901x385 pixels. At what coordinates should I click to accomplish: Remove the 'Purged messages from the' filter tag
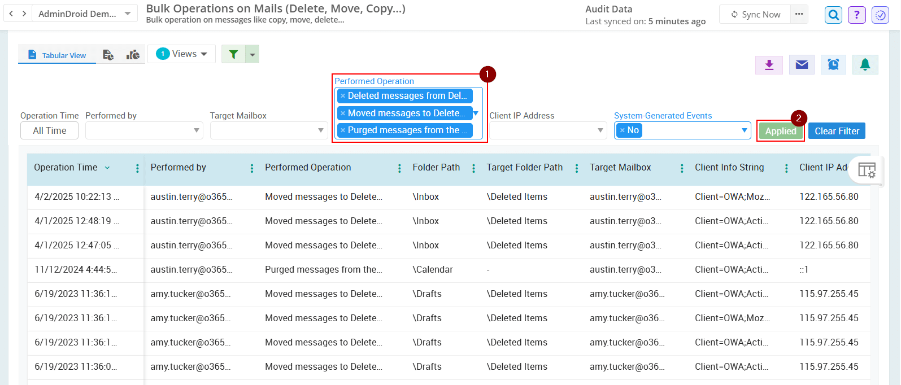click(x=343, y=130)
